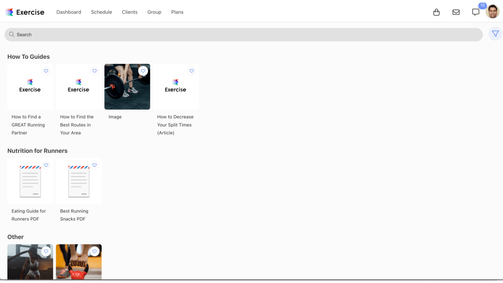Open the chat icon with 10 notifications
The image size is (503, 283).
coord(475,12)
